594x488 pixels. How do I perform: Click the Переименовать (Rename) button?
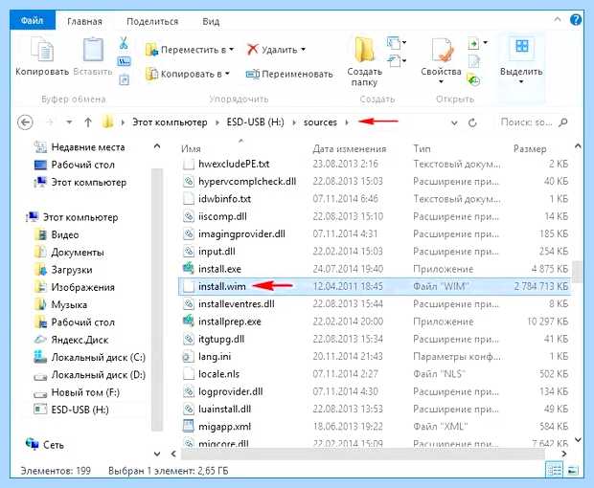[289, 74]
